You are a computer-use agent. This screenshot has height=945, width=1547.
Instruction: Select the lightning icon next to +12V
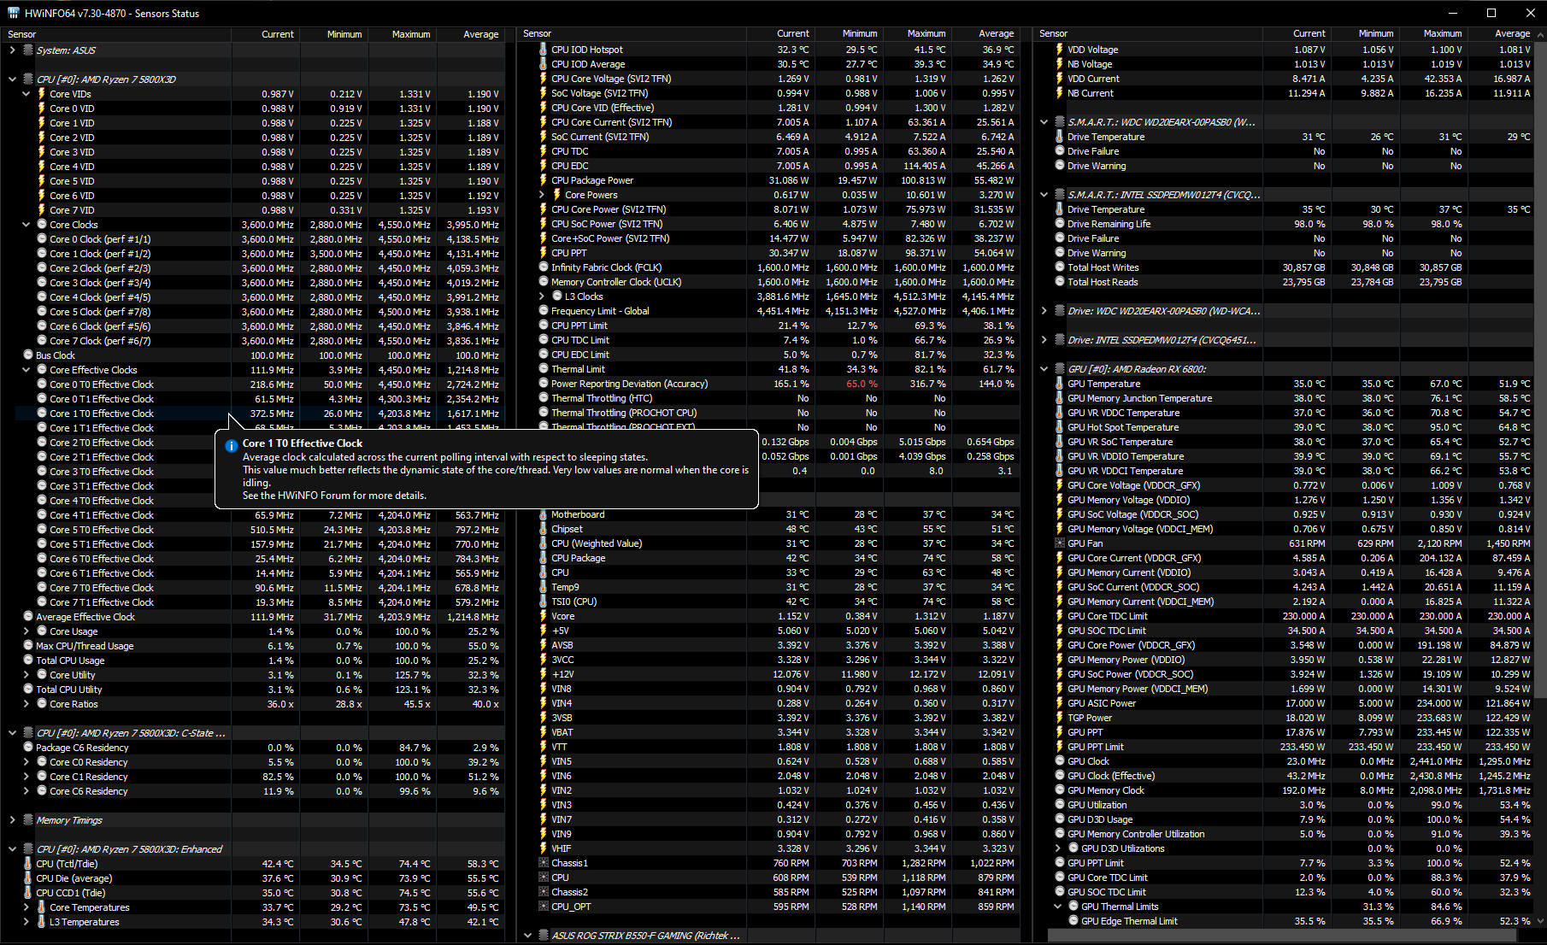(544, 674)
